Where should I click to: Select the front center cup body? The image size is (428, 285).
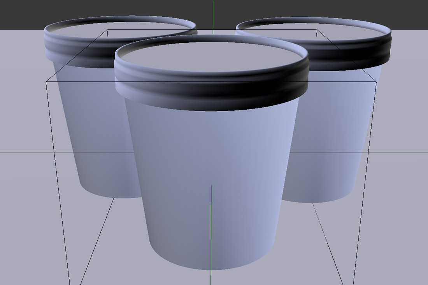tap(212, 163)
